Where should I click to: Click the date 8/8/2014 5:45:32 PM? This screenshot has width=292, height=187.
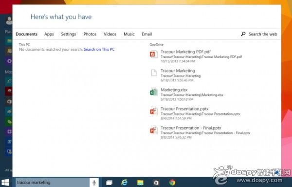[x=176, y=137]
